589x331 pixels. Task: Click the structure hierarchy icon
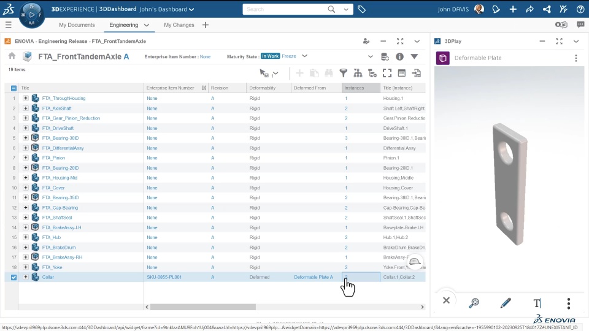(358, 73)
